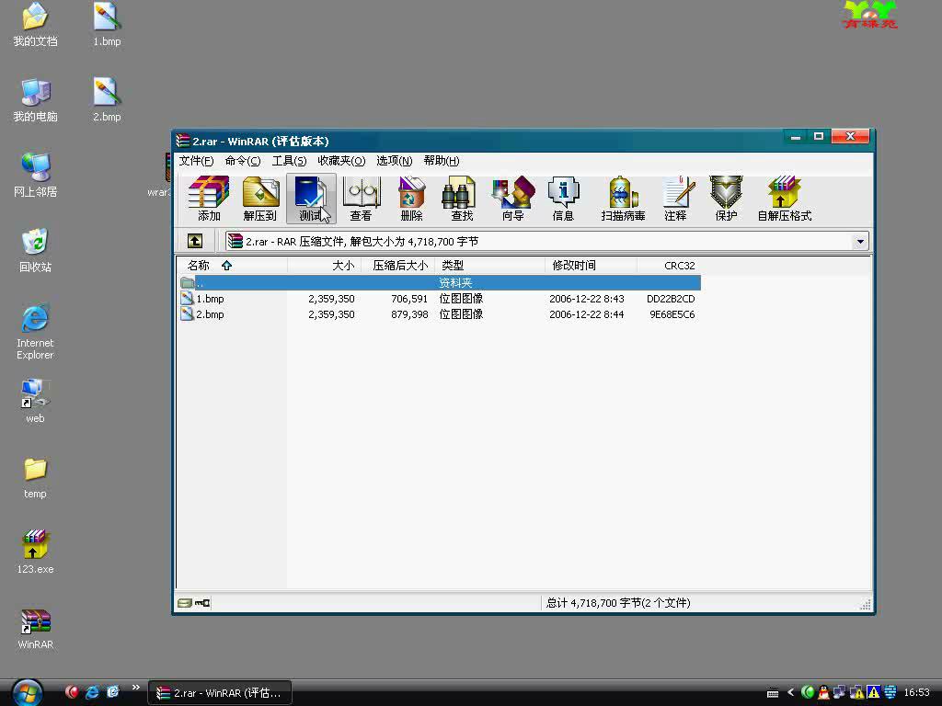Launch Internet Explorer from quick launch
The height and width of the screenshot is (706, 942).
tap(92, 692)
